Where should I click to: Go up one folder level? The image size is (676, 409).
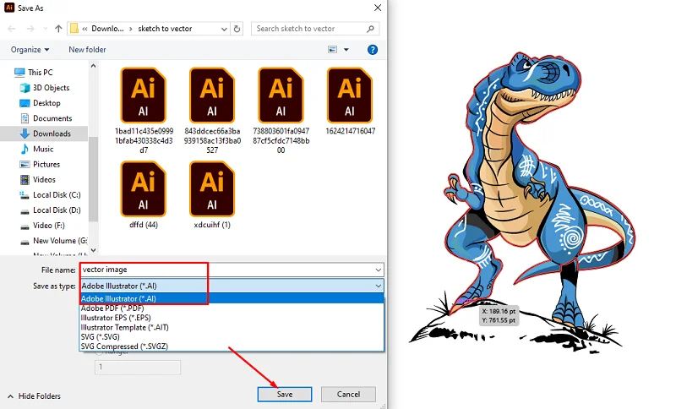[58, 29]
